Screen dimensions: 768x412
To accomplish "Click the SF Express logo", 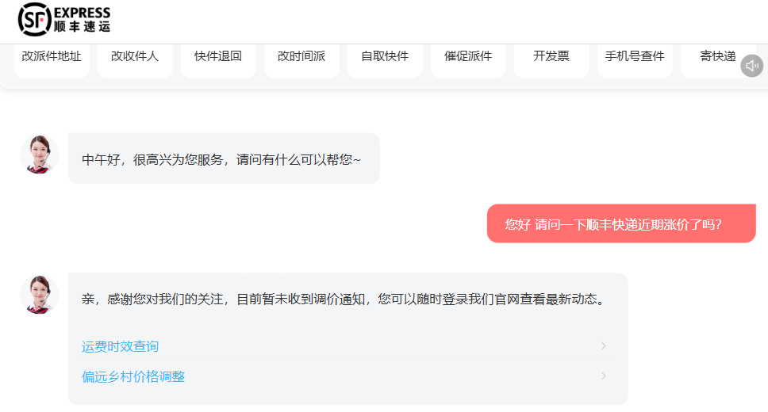I will coord(64,19).
